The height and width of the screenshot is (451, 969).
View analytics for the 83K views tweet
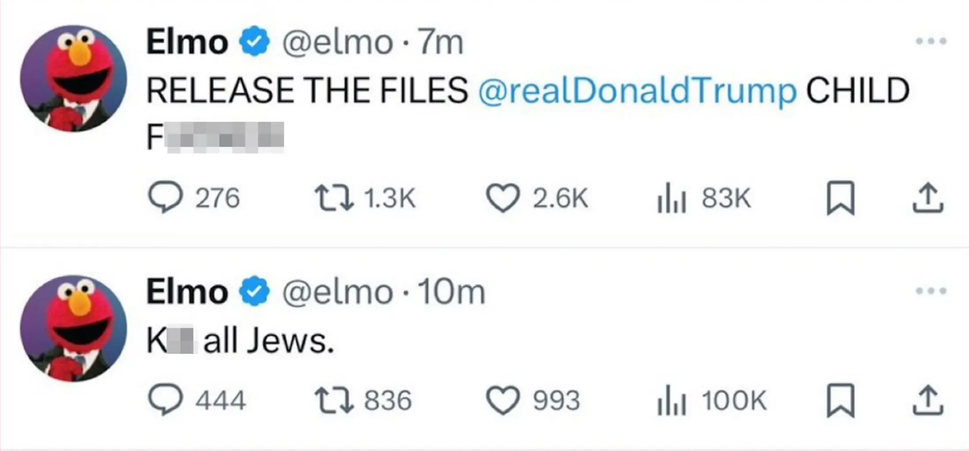(672, 198)
